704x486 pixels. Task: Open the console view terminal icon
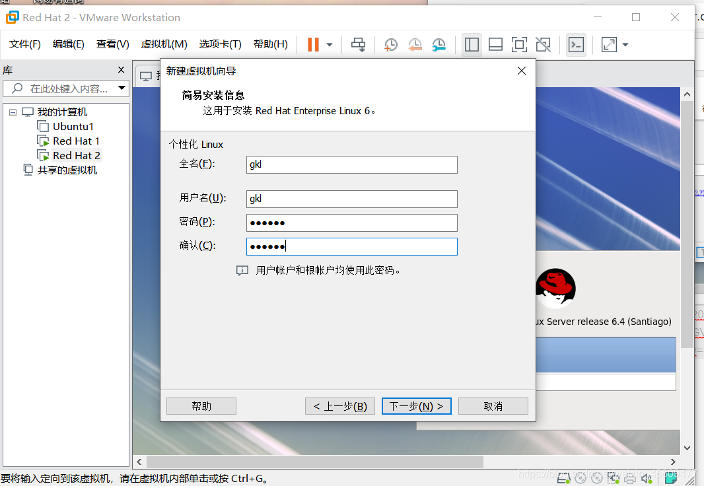576,44
